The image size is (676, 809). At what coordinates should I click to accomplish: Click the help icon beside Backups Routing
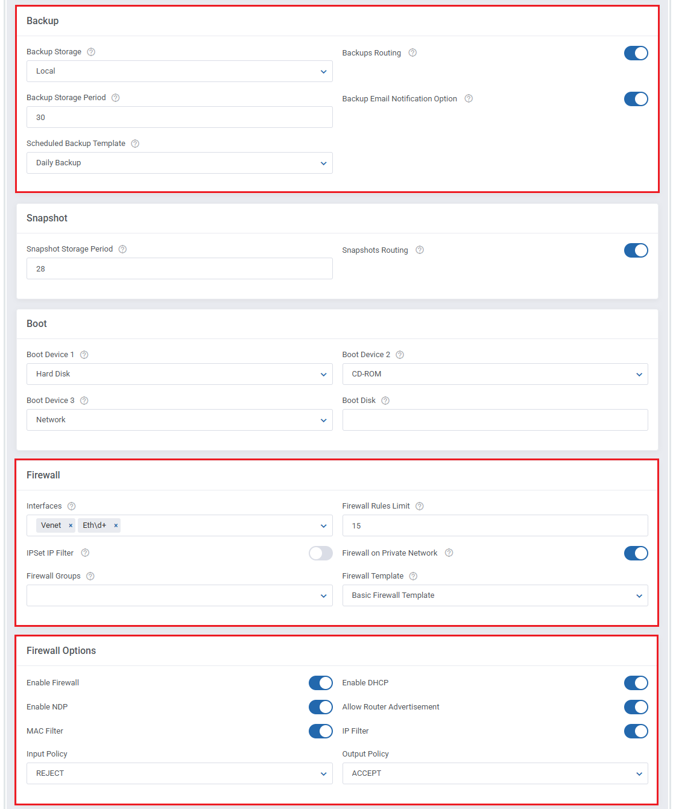[412, 52]
